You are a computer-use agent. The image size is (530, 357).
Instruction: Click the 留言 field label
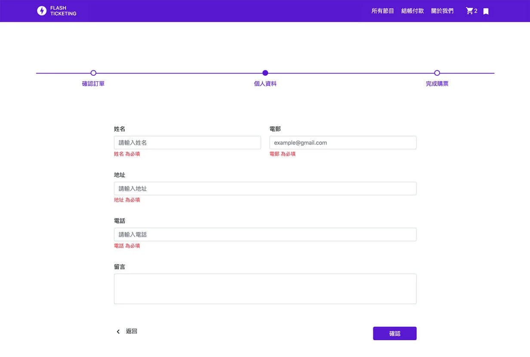[120, 267]
